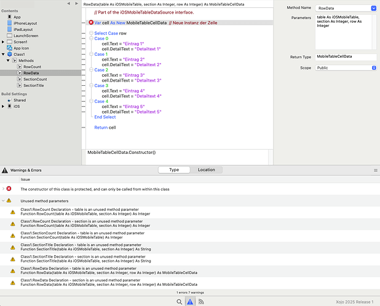The image size is (380, 306).
Task: Click the LaunchScreen icon in navigator
Action: point(9,36)
